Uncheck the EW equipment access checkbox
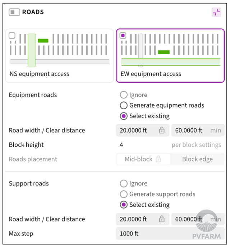The image size is (230, 247). 123,36
